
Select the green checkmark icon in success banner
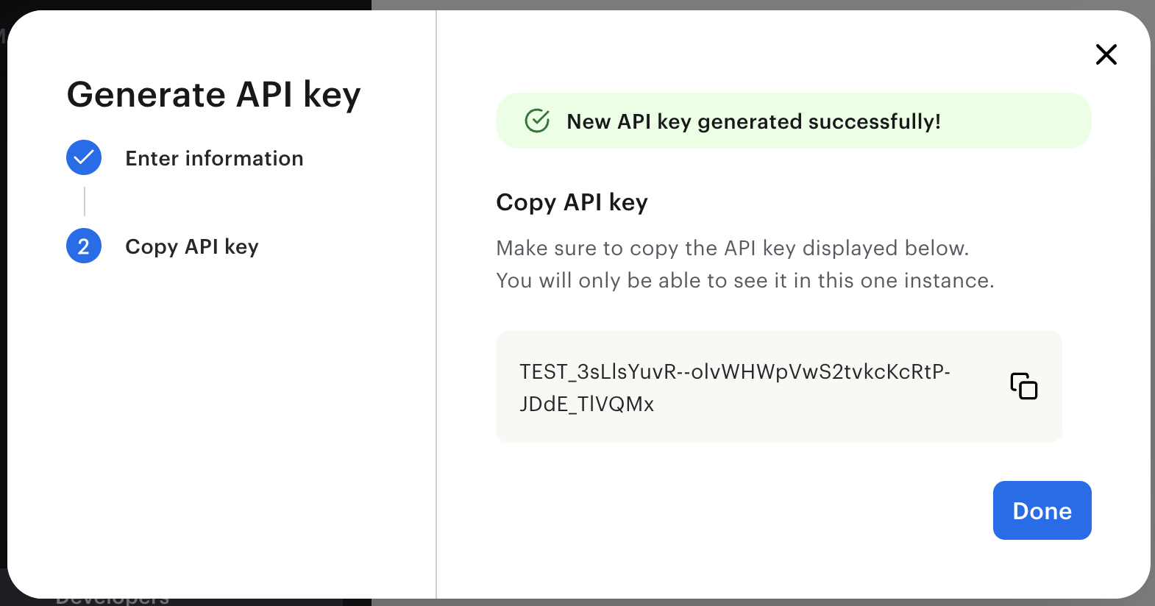537,120
